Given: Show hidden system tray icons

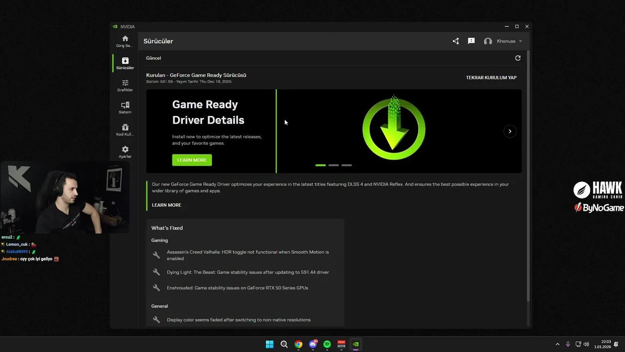Looking at the screenshot, I should coord(558,344).
